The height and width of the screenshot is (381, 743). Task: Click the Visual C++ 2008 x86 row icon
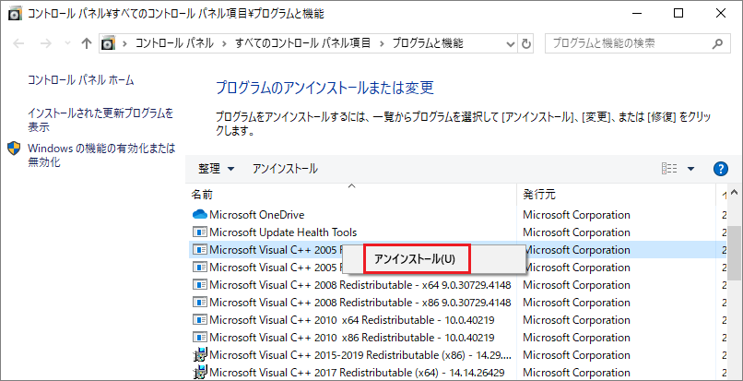pos(200,303)
